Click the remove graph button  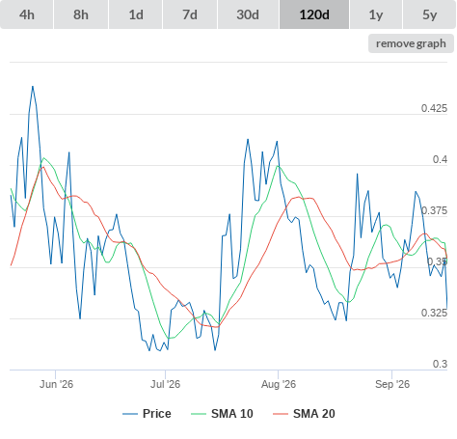pos(411,43)
